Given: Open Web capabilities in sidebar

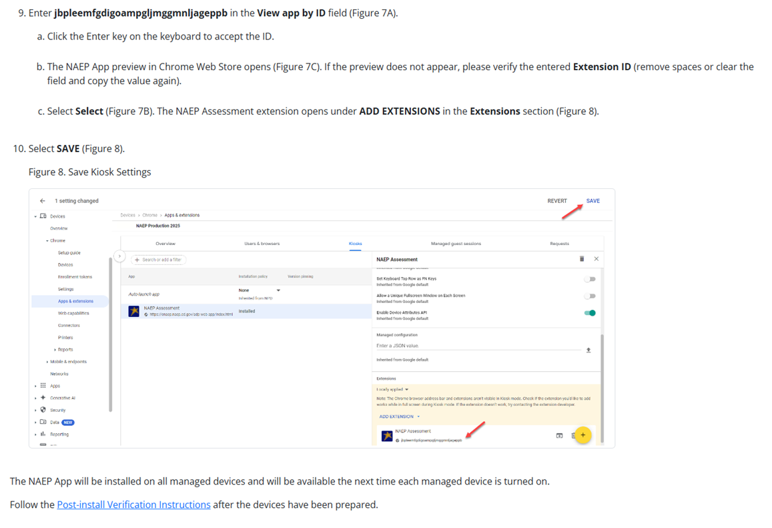Looking at the screenshot, I should pos(73,313).
